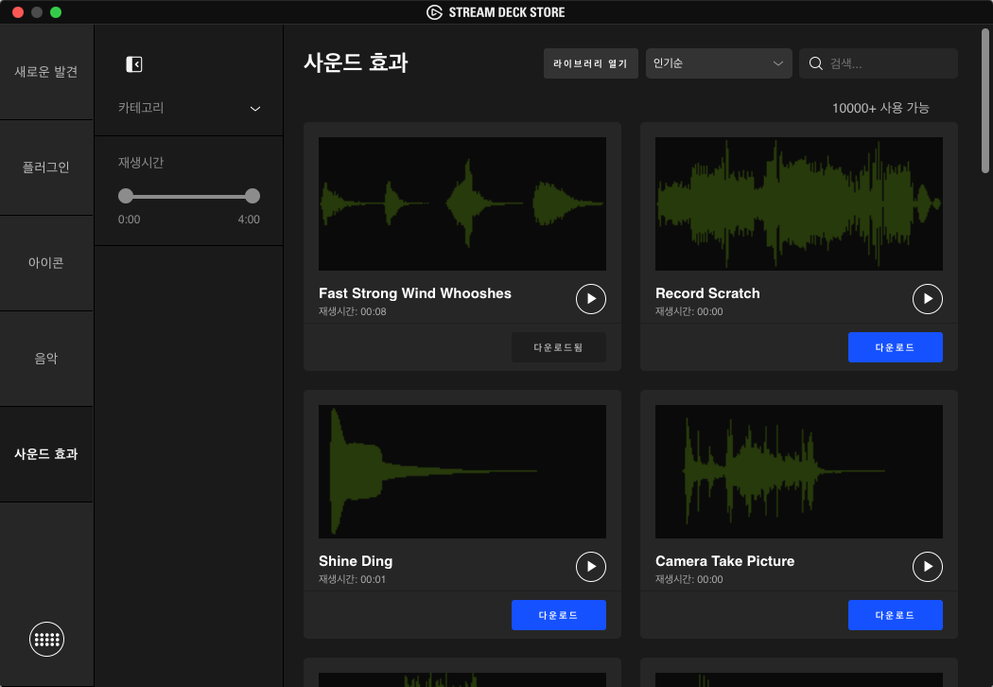Download the Camera Take Picture sound

(895, 615)
